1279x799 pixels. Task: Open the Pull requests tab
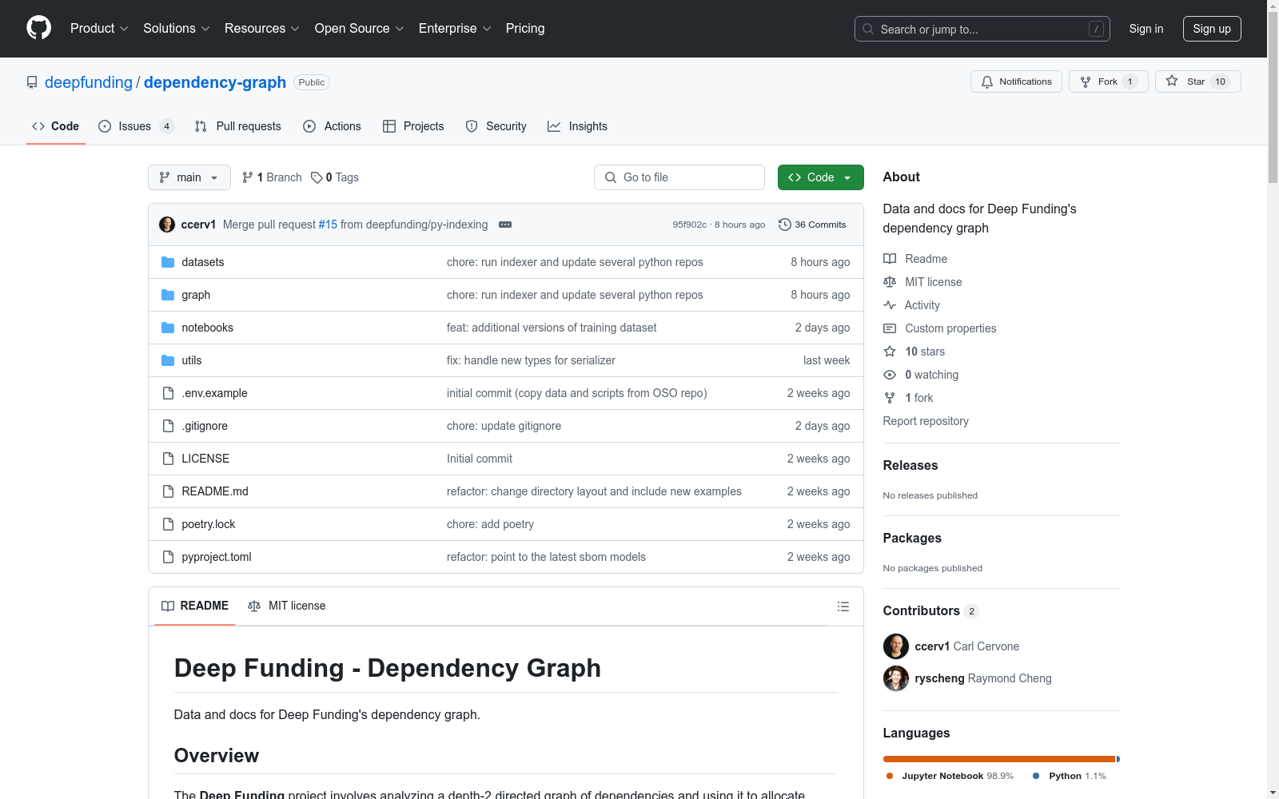coord(238,126)
